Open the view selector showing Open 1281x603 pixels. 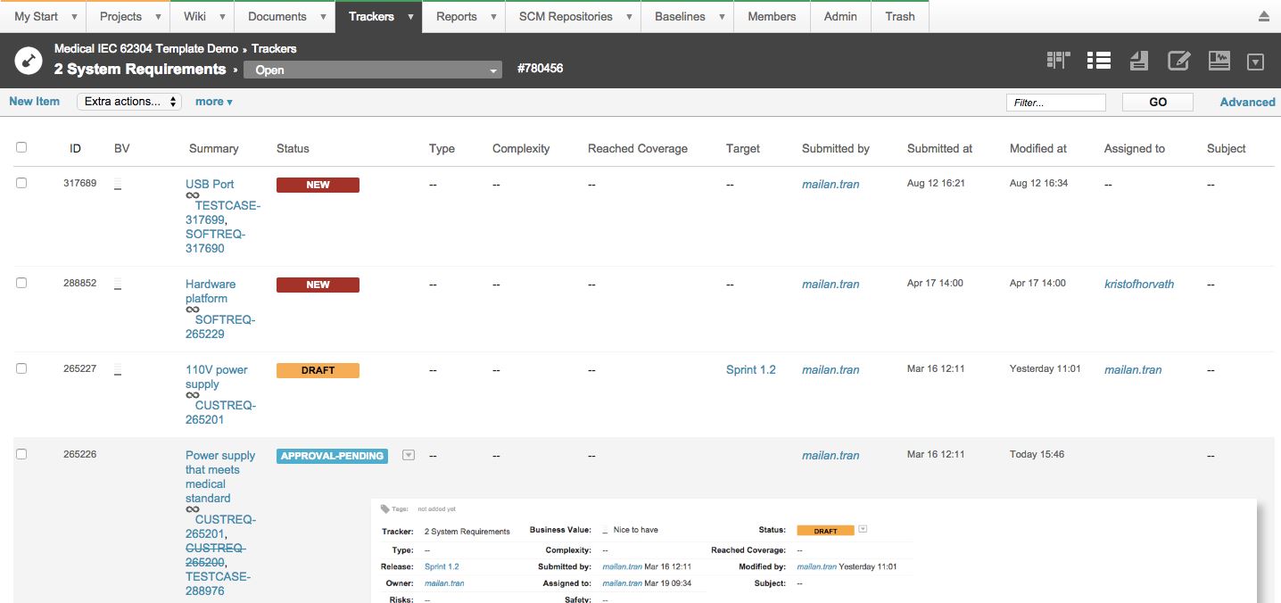click(373, 70)
